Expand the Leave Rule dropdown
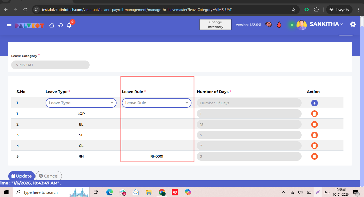 (157, 103)
